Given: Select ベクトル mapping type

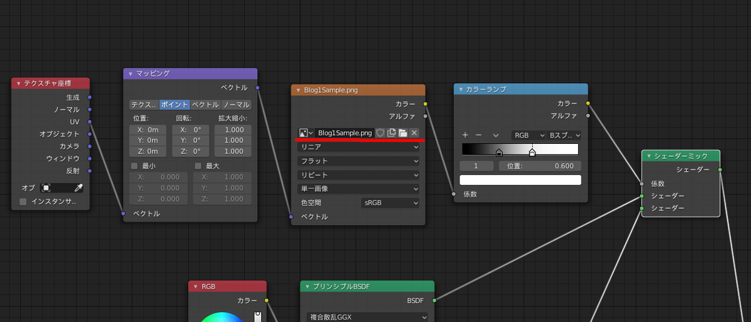Looking at the screenshot, I should tap(205, 104).
